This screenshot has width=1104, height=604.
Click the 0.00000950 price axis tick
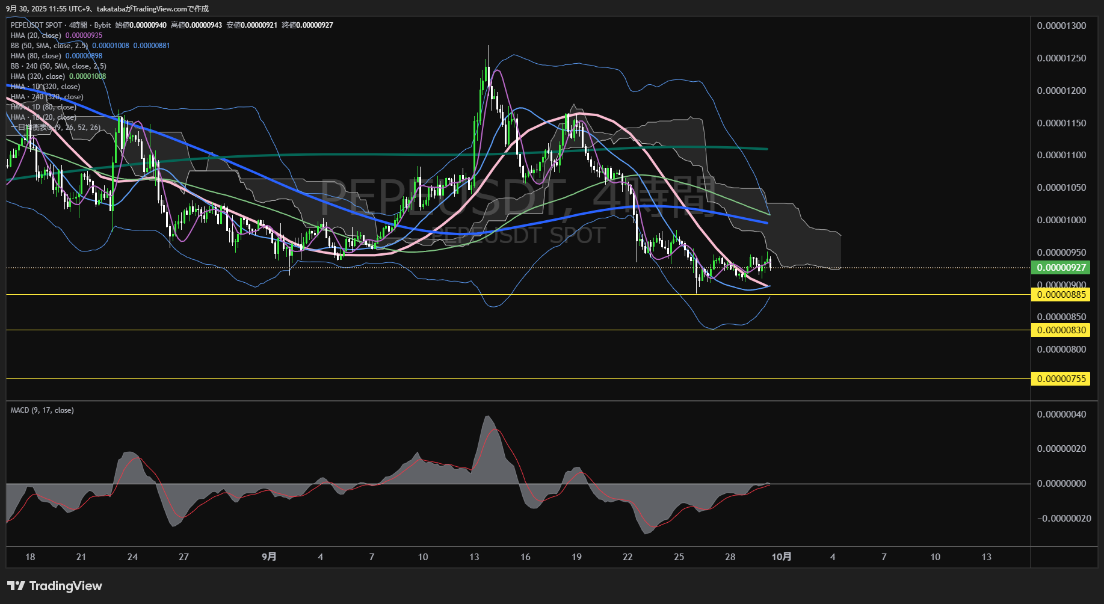coord(1061,253)
